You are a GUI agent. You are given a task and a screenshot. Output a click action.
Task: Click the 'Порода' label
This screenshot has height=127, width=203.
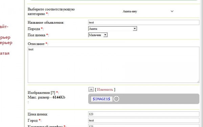pos(34,29)
